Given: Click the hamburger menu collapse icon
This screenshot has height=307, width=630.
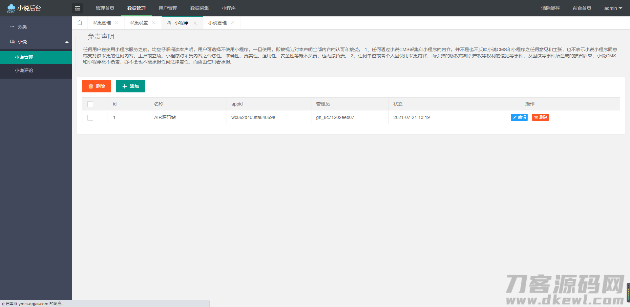Looking at the screenshot, I should tap(77, 8).
